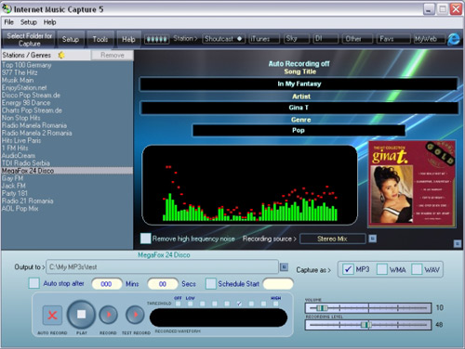Set threshold to HIGH checkbox
Screen dimensions: 465x349
(x=275, y=304)
